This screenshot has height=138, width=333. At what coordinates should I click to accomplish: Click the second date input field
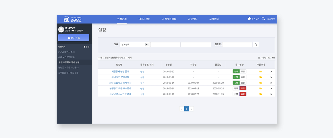click(x=196, y=44)
